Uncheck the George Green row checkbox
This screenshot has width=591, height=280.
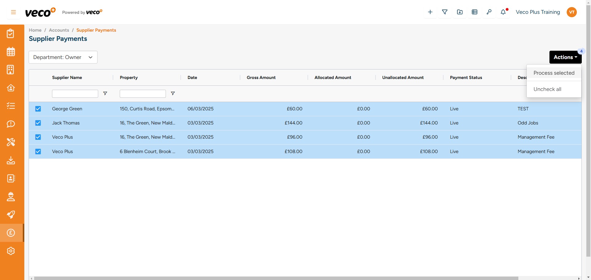[38, 109]
